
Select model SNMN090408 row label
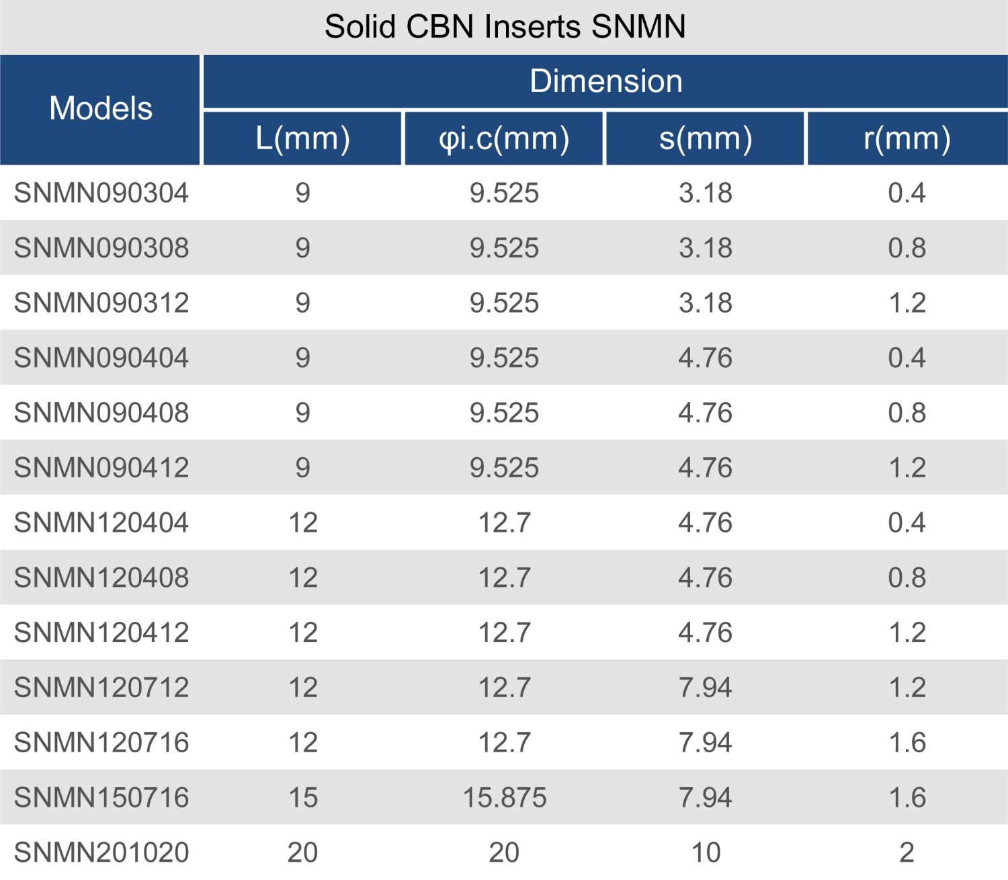(101, 413)
